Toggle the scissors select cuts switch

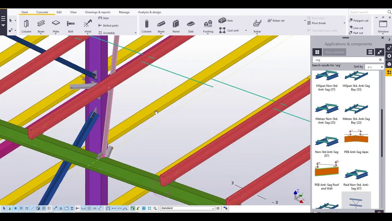coord(61,208)
